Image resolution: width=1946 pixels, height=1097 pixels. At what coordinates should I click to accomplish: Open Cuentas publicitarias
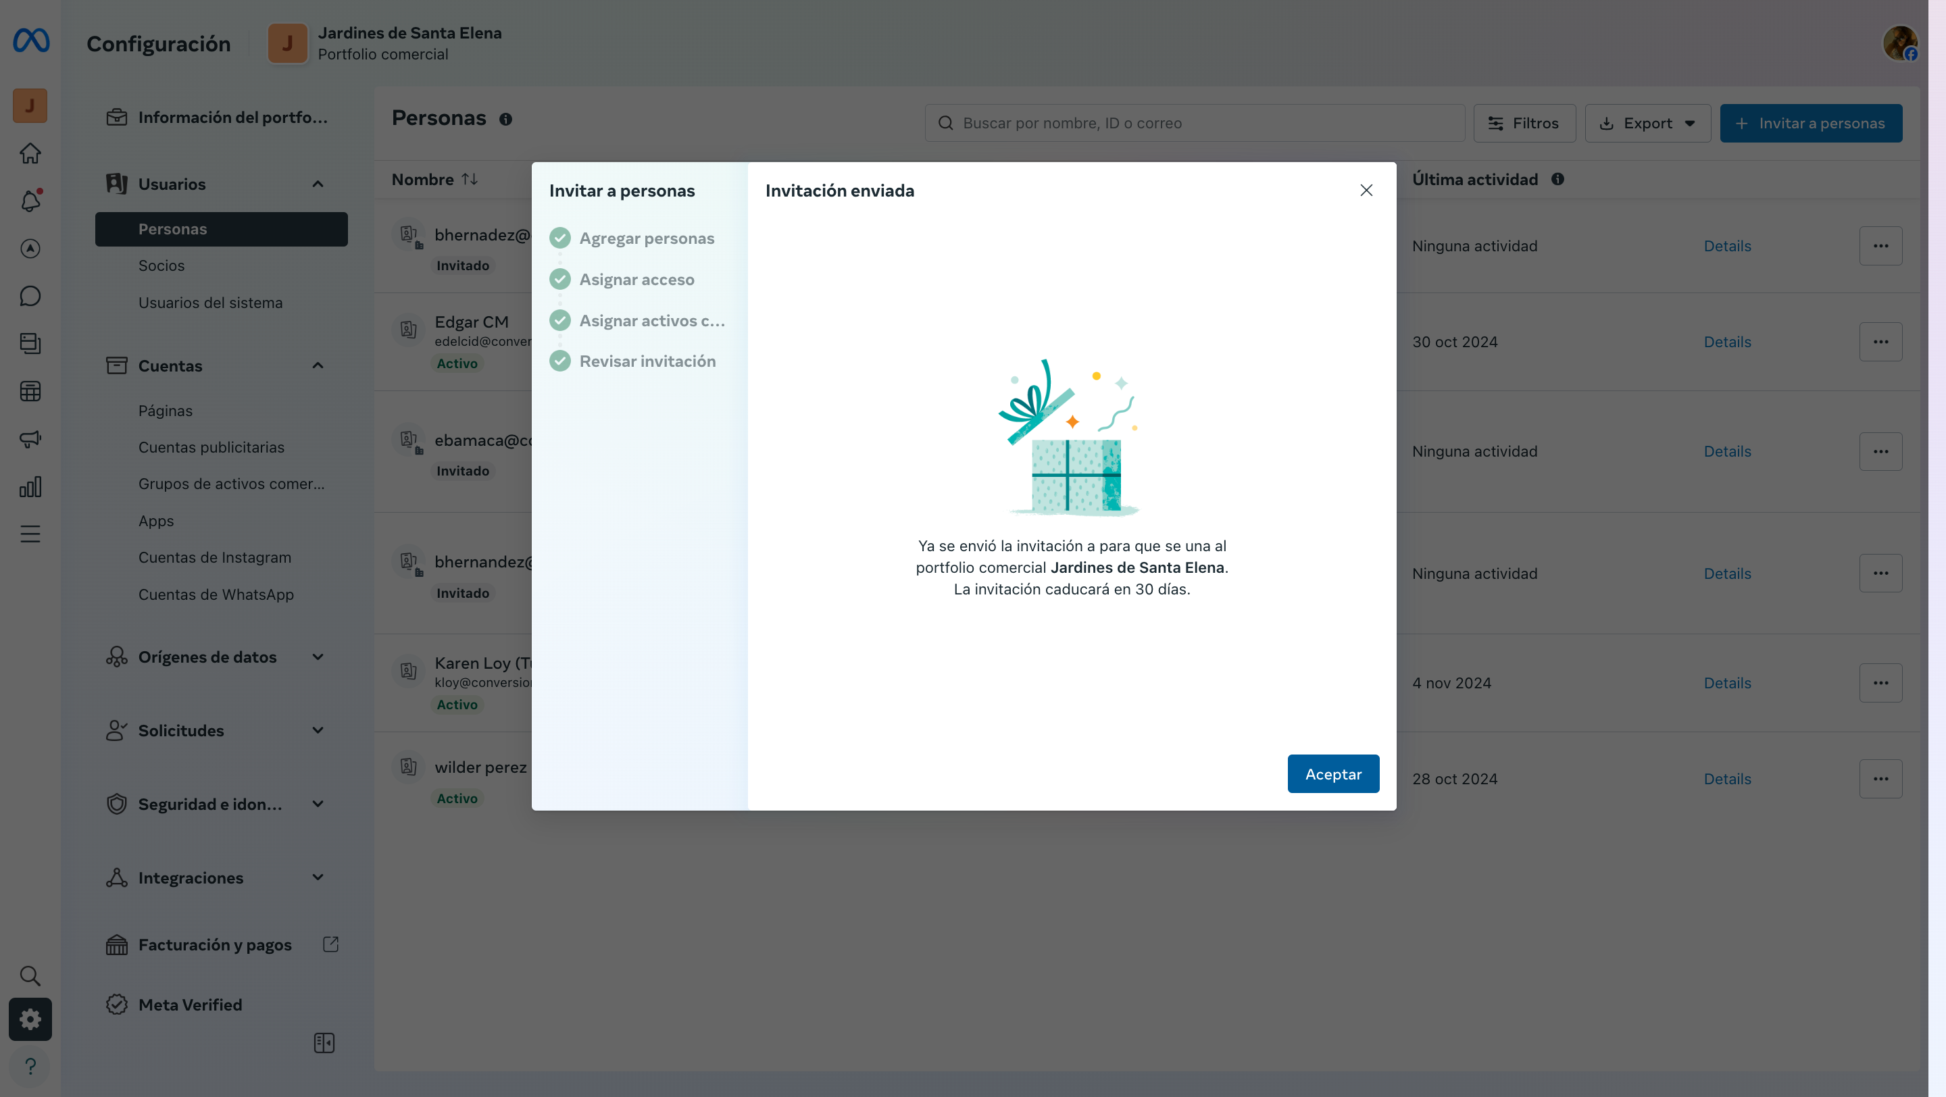[211, 447]
